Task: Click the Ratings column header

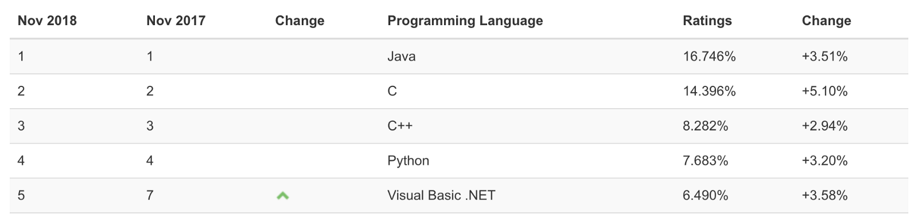Action: point(707,21)
